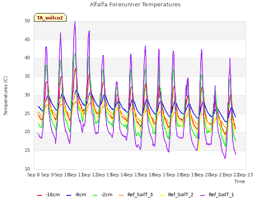Toggle Ref_SoilT_2 legend entry
The image size is (271, 203).
(177, 195)
